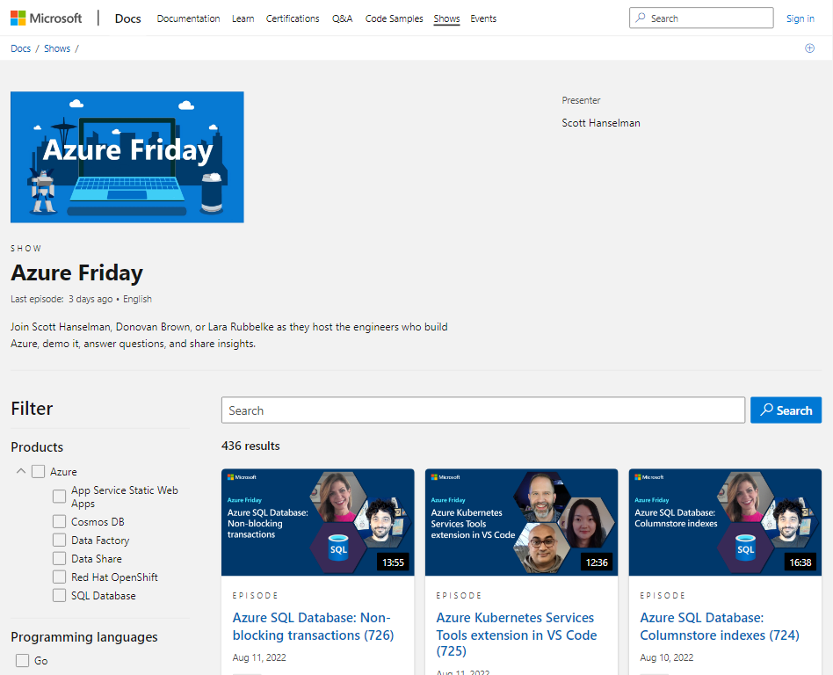Click the 'Products' filter heading
The height and width of the screenshot is (675, 833).
pos(37,447)
